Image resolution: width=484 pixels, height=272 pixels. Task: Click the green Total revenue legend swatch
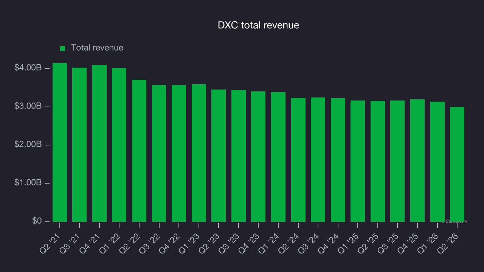tap(63, 48)
